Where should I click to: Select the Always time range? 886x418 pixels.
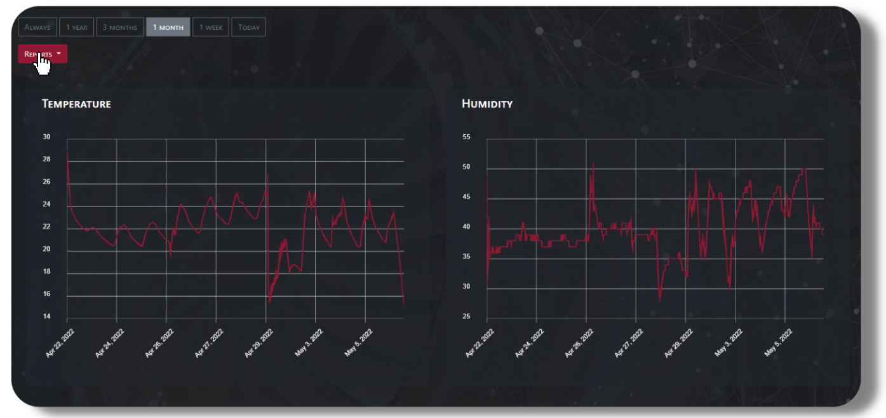point(37,27)
